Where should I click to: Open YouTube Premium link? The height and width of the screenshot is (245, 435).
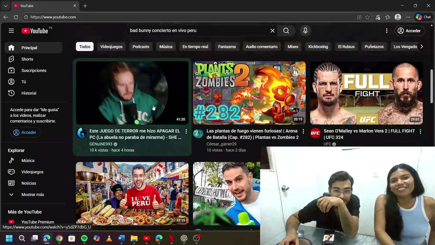coord(33,222)
